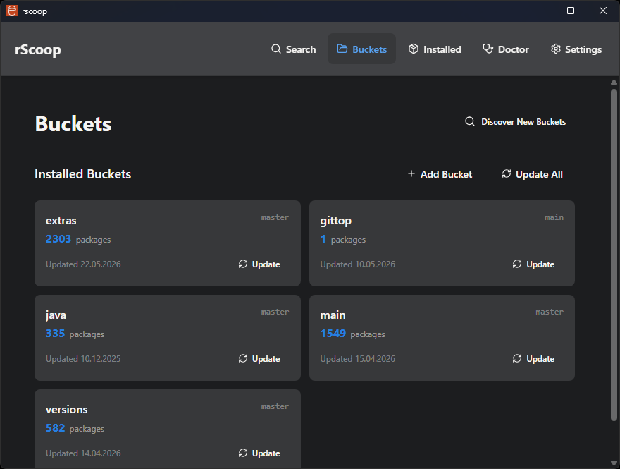Update the versions bucket
This screenshot has height=469, width=620.
(x=259, y=453)
